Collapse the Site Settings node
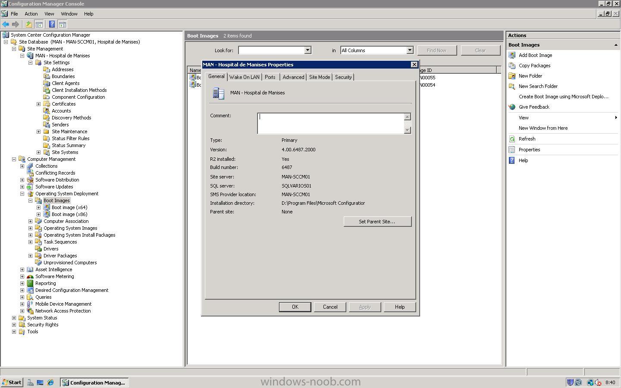Viewport: 621px width, 388px height. 31,63
